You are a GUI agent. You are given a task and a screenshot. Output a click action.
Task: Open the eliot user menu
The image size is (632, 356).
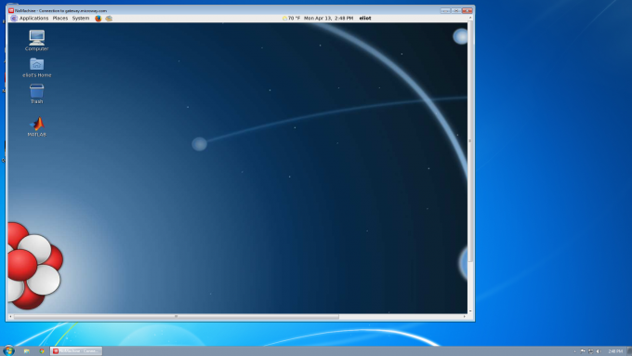point(365,19)
